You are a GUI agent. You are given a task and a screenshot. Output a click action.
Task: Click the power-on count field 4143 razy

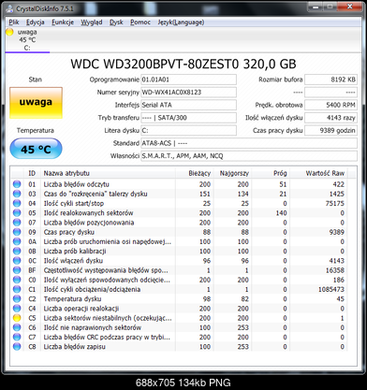point(330,118)
